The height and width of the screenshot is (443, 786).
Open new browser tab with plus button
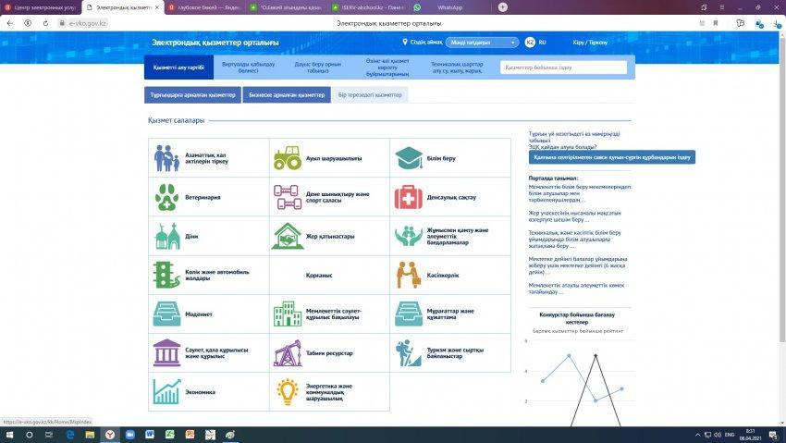503,7
